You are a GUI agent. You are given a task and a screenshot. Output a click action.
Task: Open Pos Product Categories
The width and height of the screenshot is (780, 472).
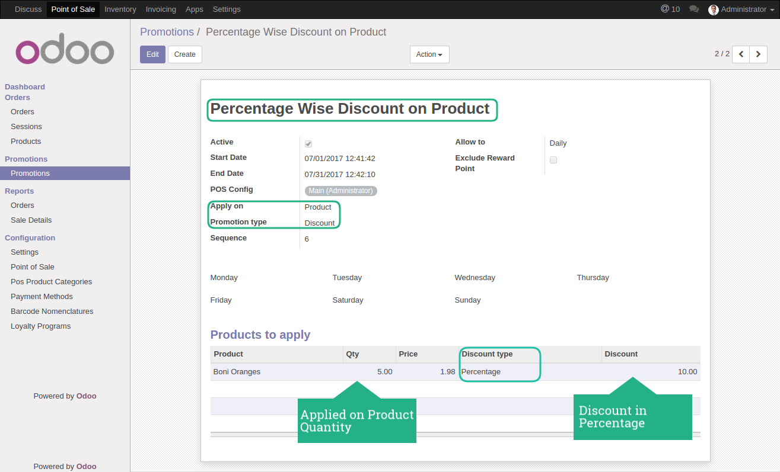click(x=51, y=282)
